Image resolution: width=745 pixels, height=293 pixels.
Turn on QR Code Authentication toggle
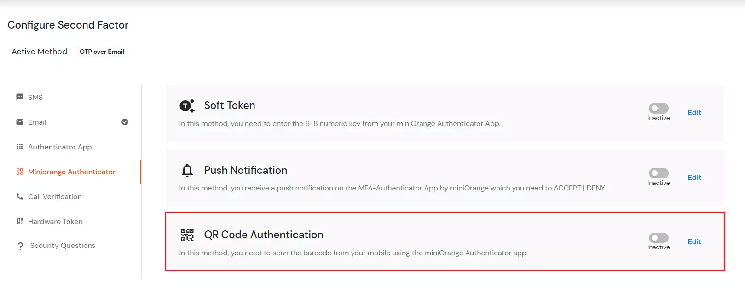point(658,238)
